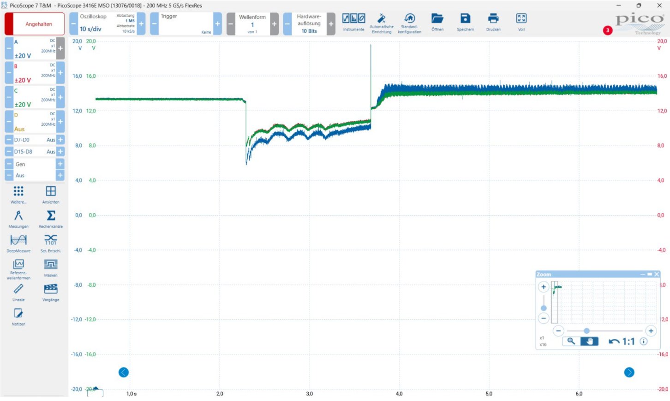Open the DeepMeasure tool
The image size is (670, 401).
pos(18,243)
